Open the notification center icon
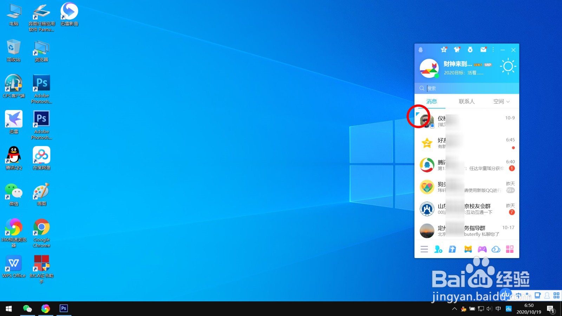Screen dimensions: 562x316 pyautogui.click(x=550, y=309)
